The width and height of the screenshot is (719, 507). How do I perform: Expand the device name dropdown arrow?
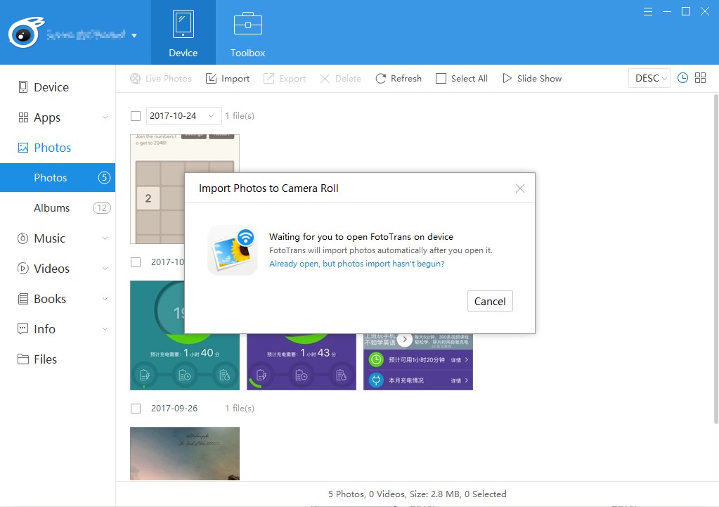coord(134,35)
